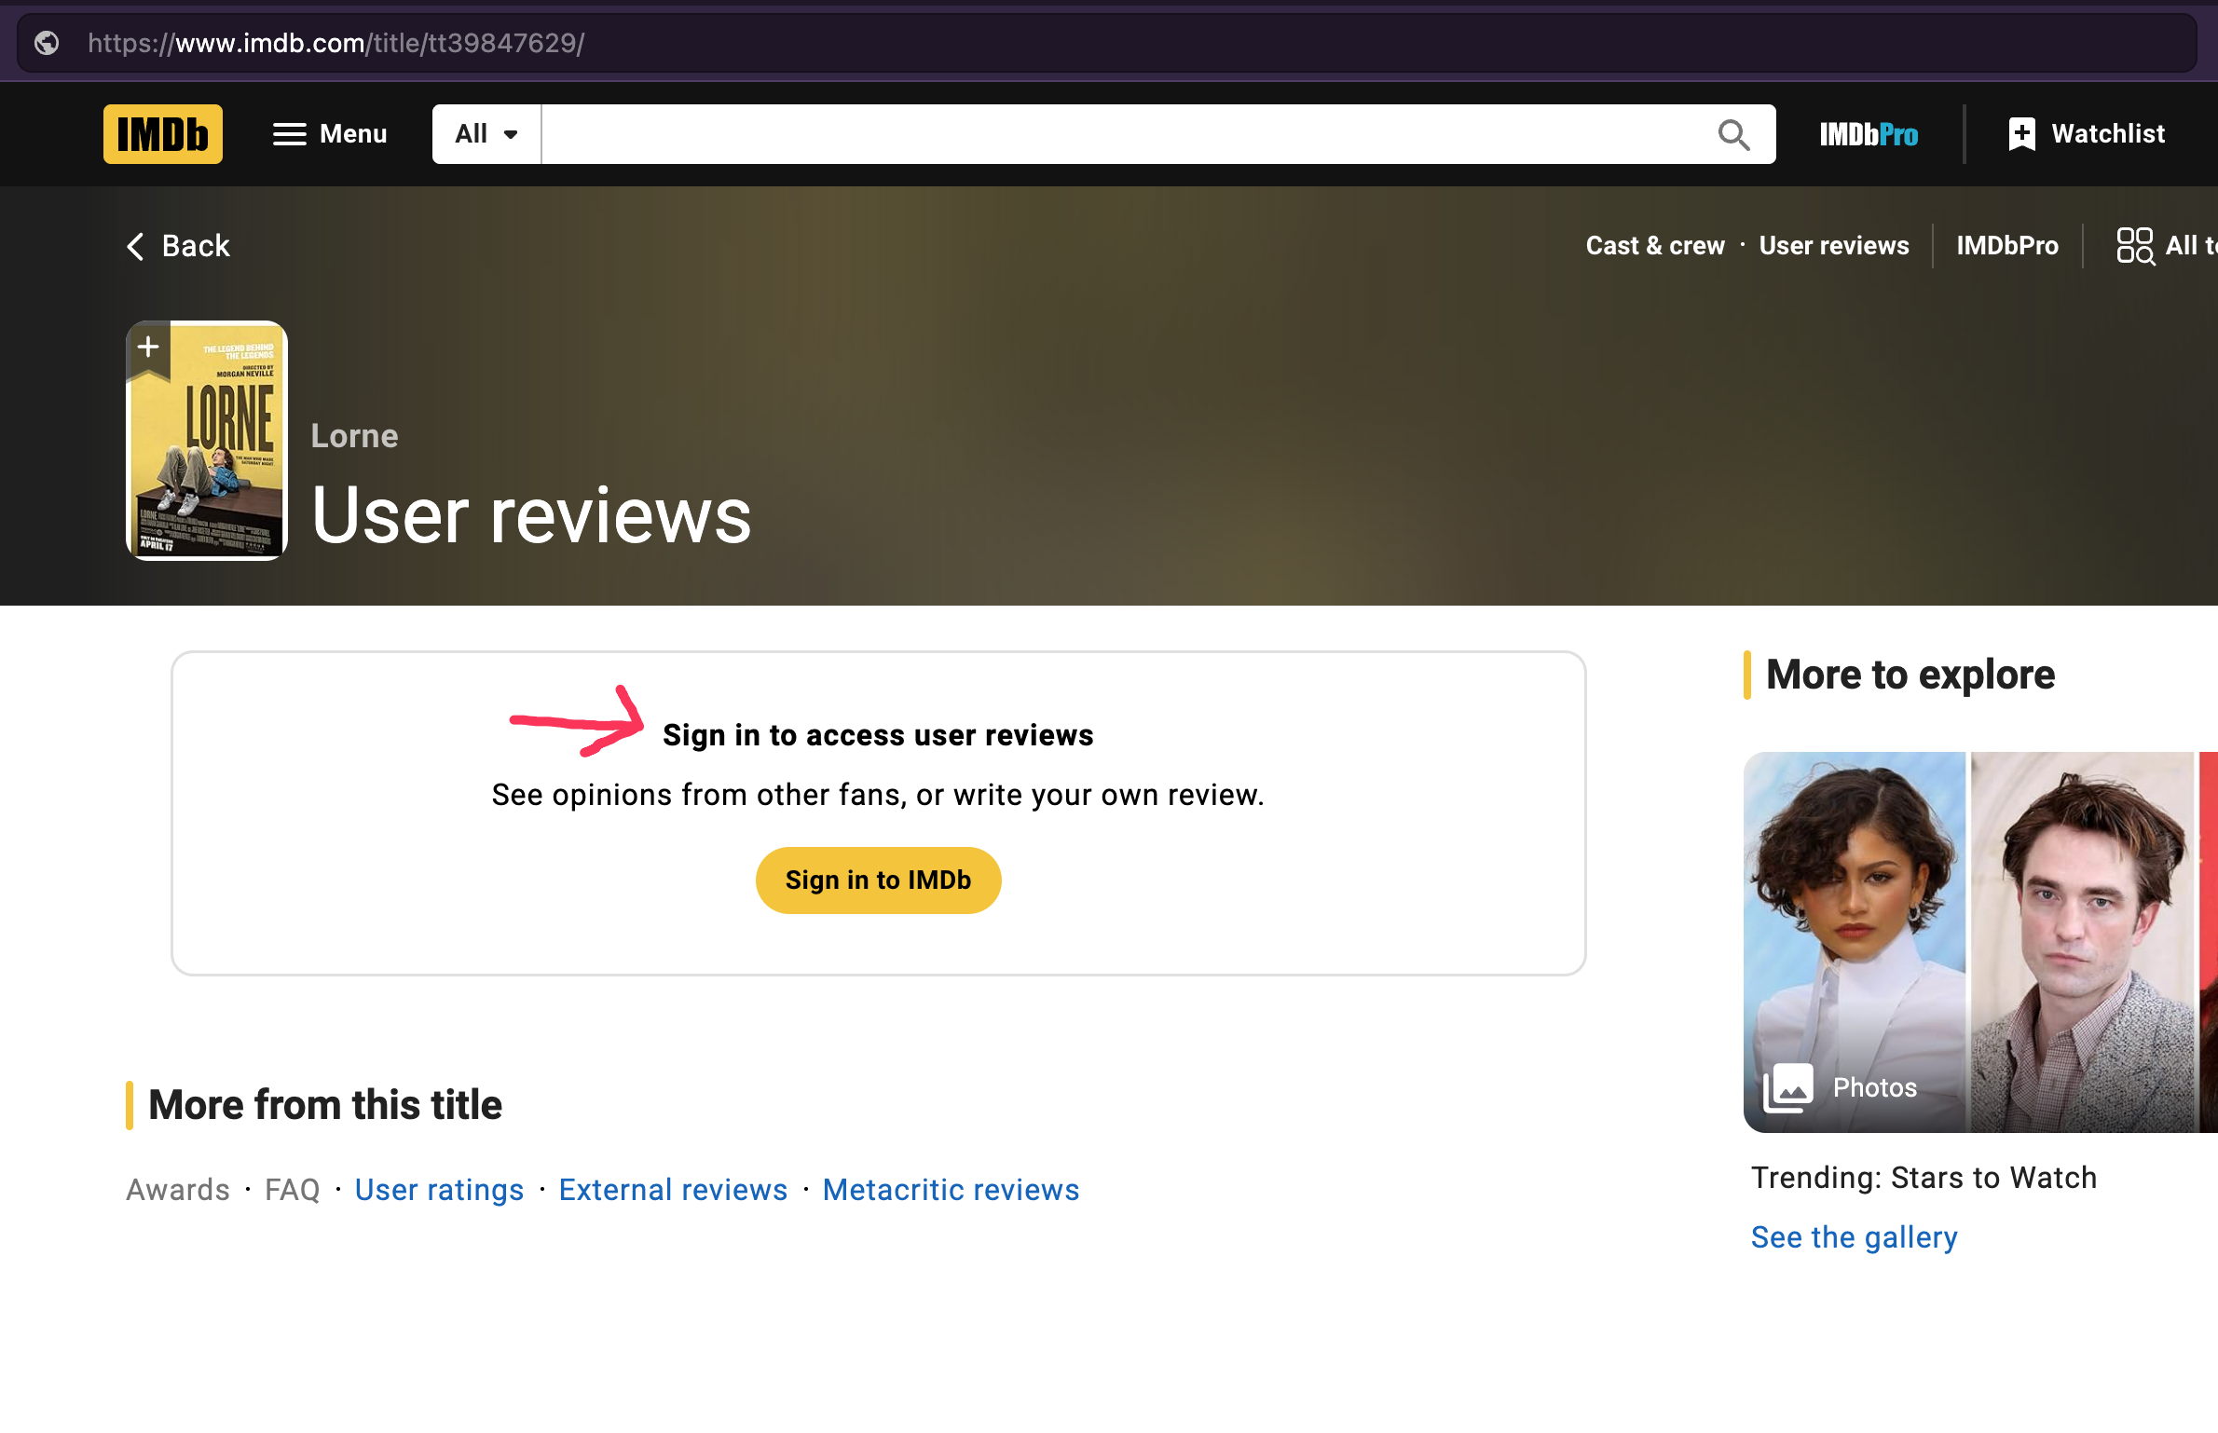The height and width of the screenshot is (1433, 2218).
Task: Click the IMDb logo
Action: tap(162, 134)
